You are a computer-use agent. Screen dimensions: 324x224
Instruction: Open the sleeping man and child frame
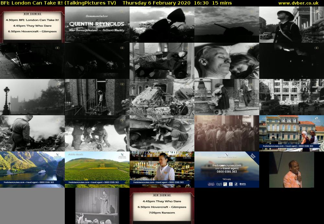coord(227,61)
